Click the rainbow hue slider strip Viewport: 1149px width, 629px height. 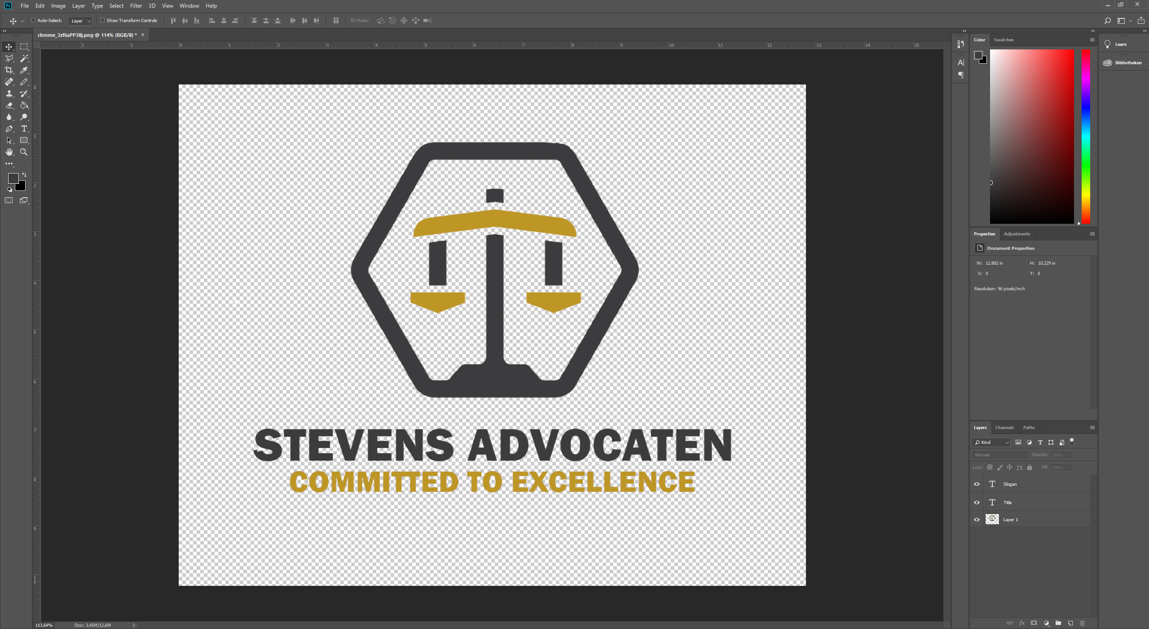pos(1086,135)
